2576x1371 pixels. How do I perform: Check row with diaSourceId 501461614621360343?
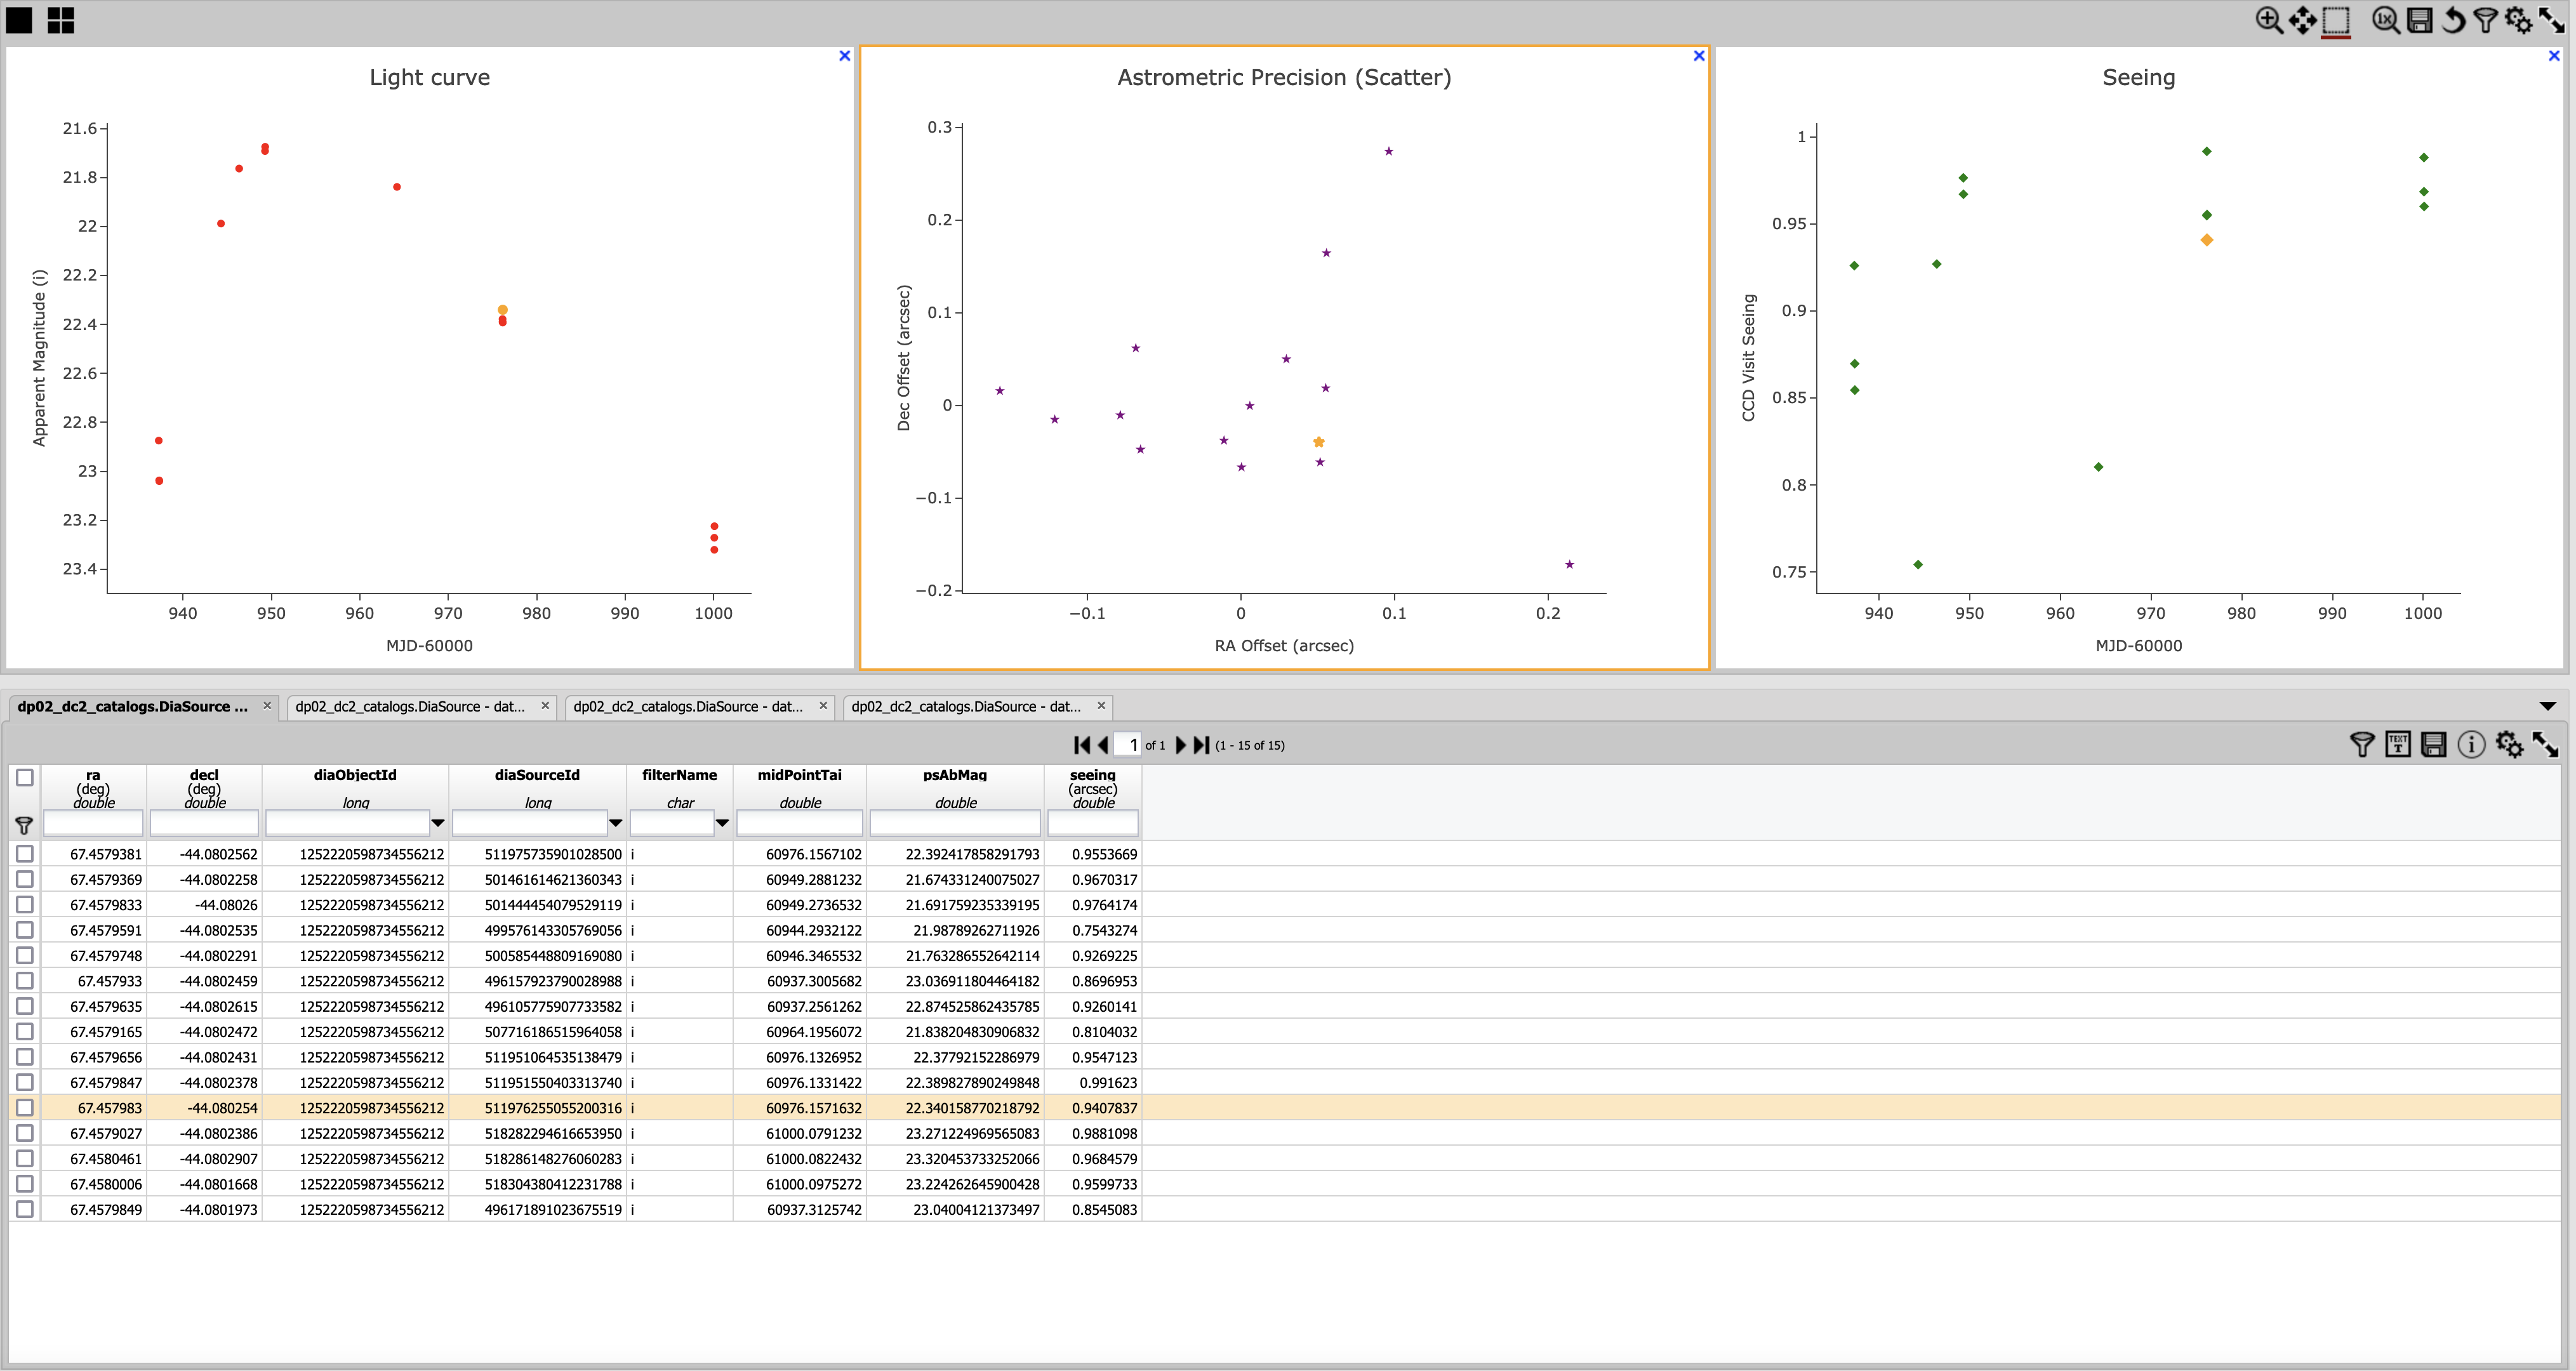pyautogui.click(x=25, y=879)
